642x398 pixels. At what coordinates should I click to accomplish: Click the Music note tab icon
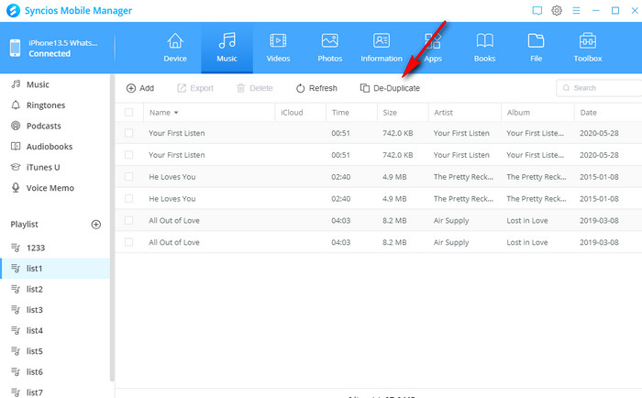click(x=227, y=40)
